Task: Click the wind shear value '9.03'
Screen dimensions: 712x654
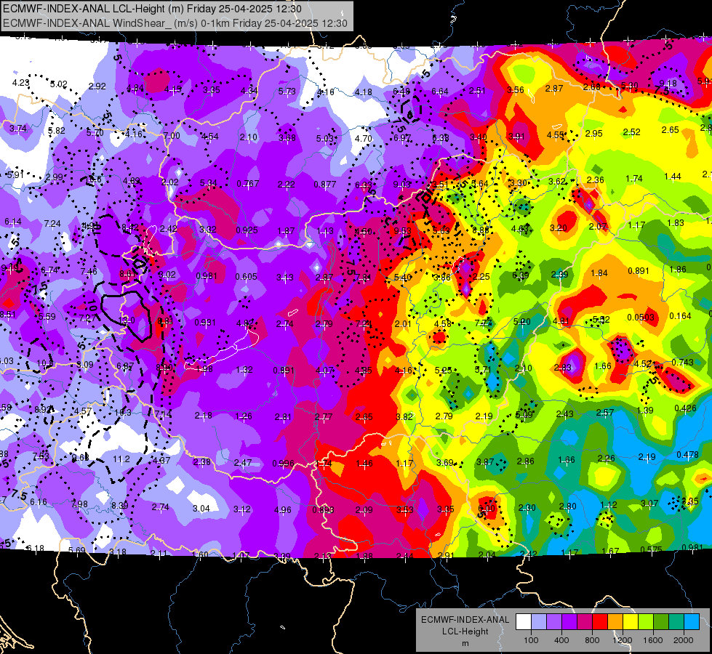Action: 402,184
